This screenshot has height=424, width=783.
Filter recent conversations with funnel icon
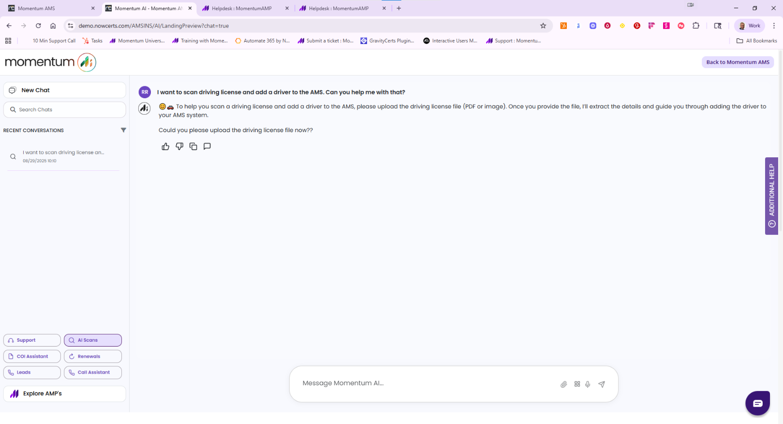[x=123, y=130]
